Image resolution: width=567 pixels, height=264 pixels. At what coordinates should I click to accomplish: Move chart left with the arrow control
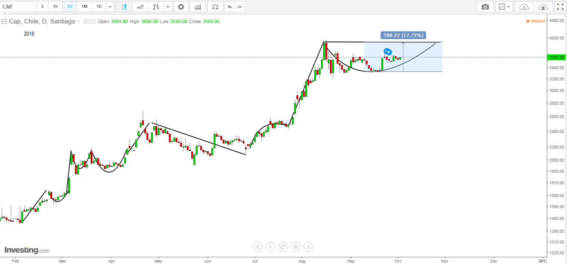[258, 246]
